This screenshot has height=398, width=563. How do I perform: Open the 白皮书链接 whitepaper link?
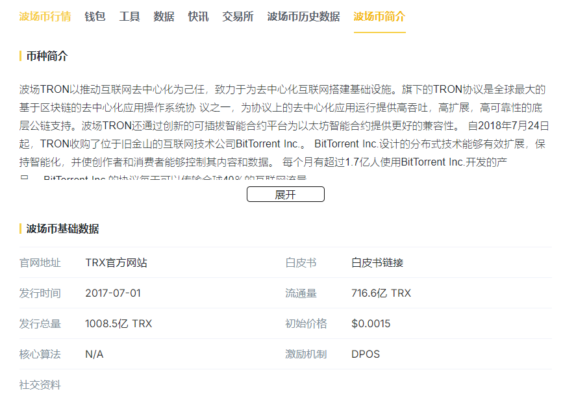[377, 263]
